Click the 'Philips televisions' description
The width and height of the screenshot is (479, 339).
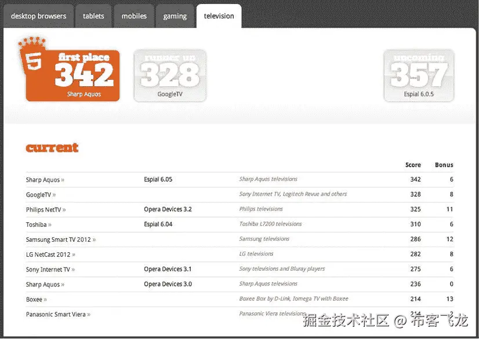[261, 209]
